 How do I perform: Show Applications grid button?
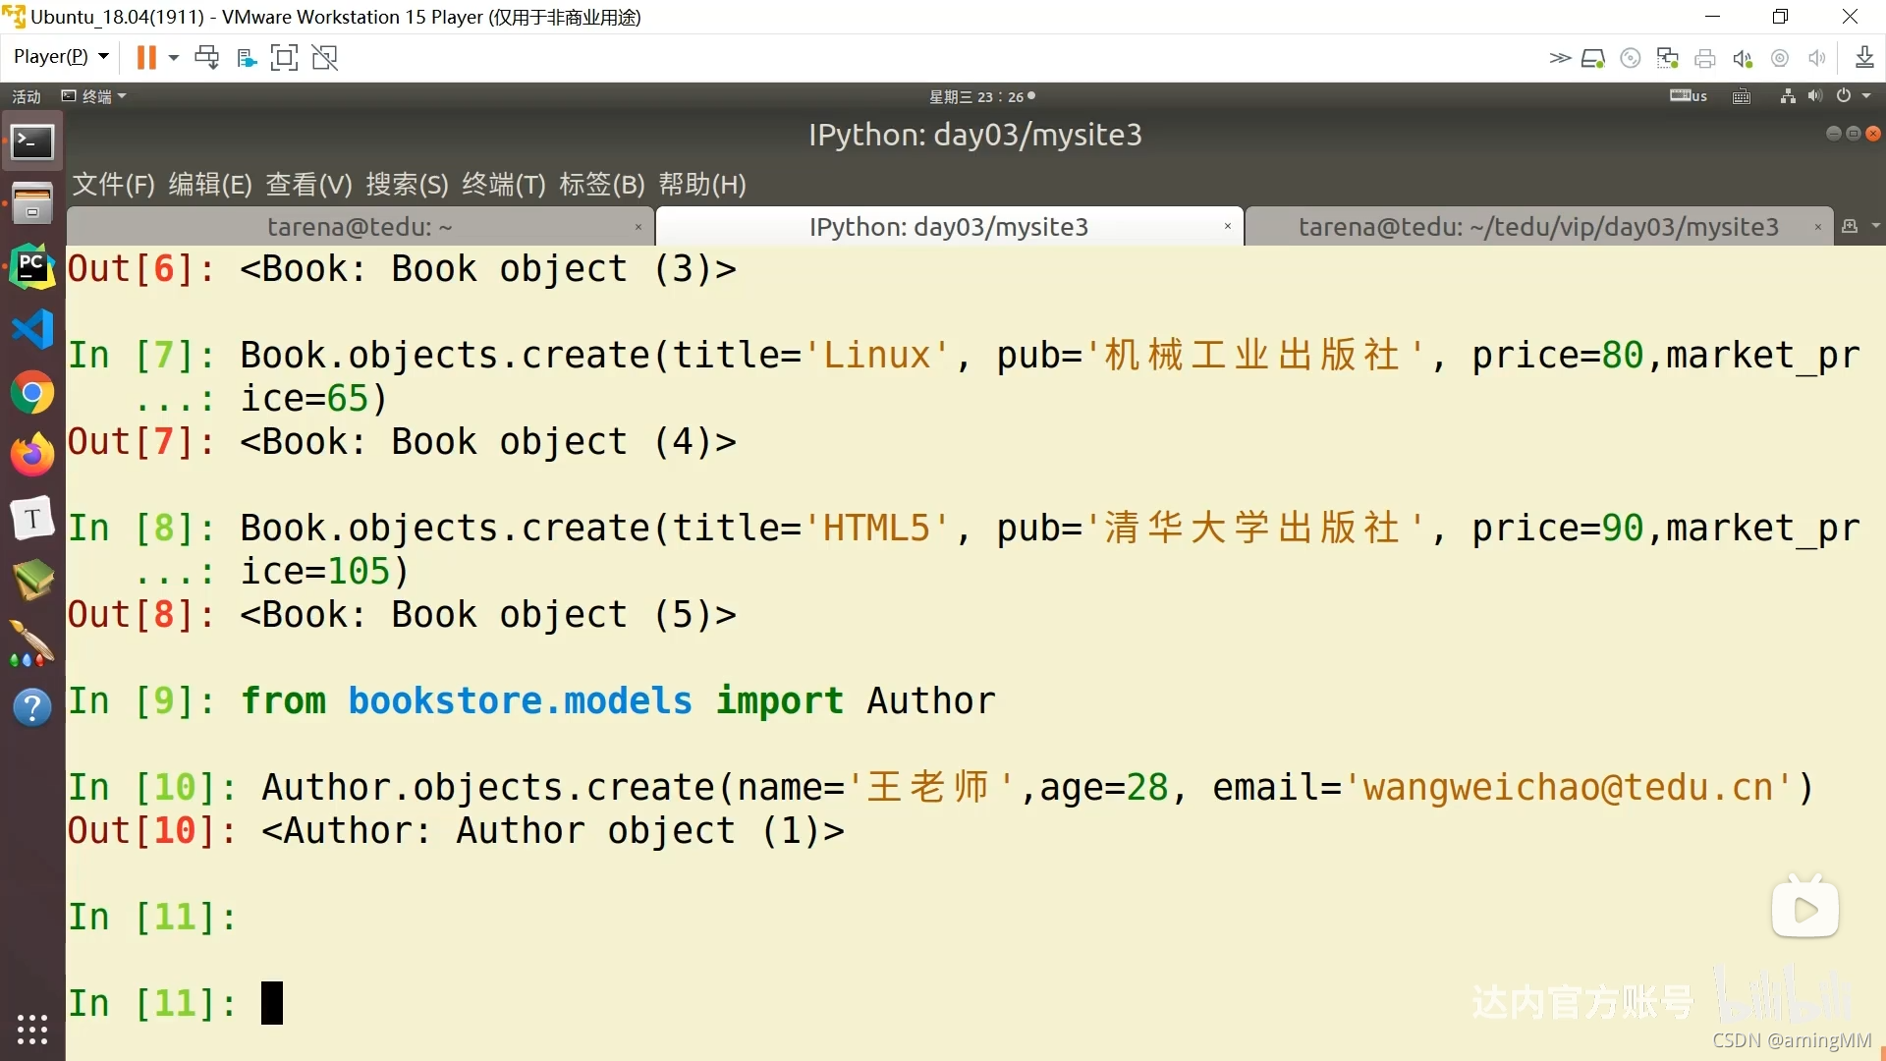click(32, 1029)
